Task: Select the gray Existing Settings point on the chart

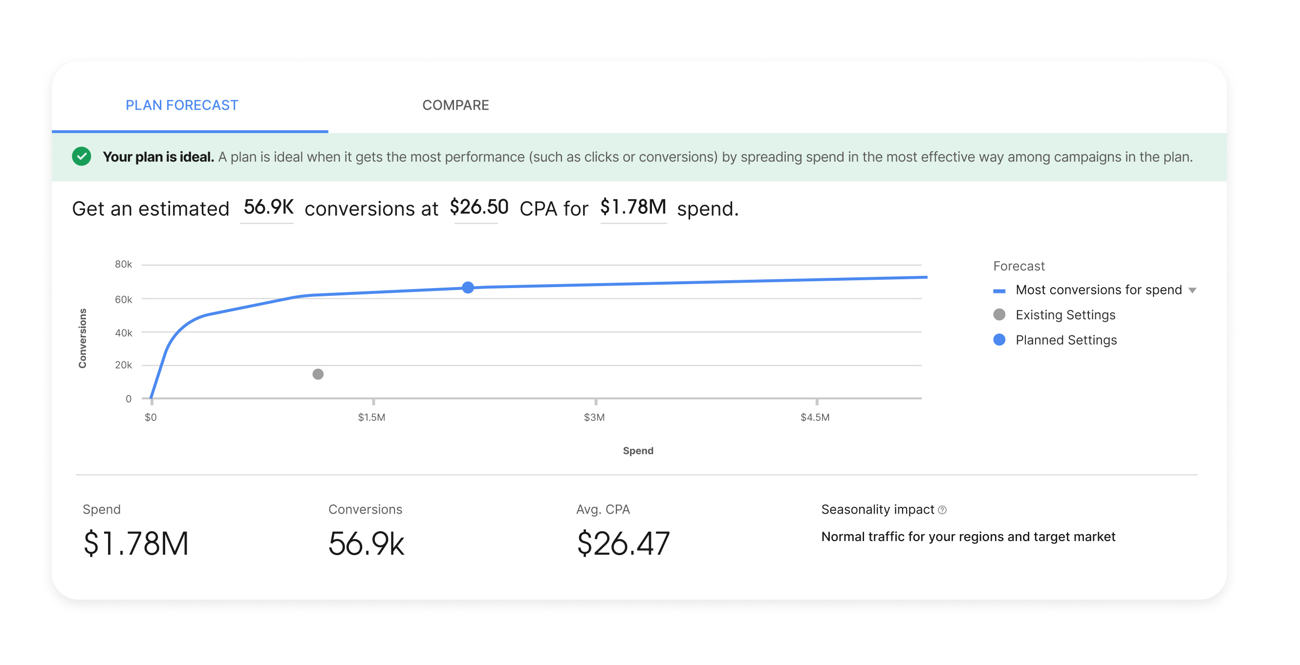Action: (319, 373)
